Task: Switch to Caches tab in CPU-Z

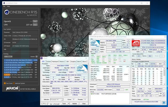Action: click(49, 62)
